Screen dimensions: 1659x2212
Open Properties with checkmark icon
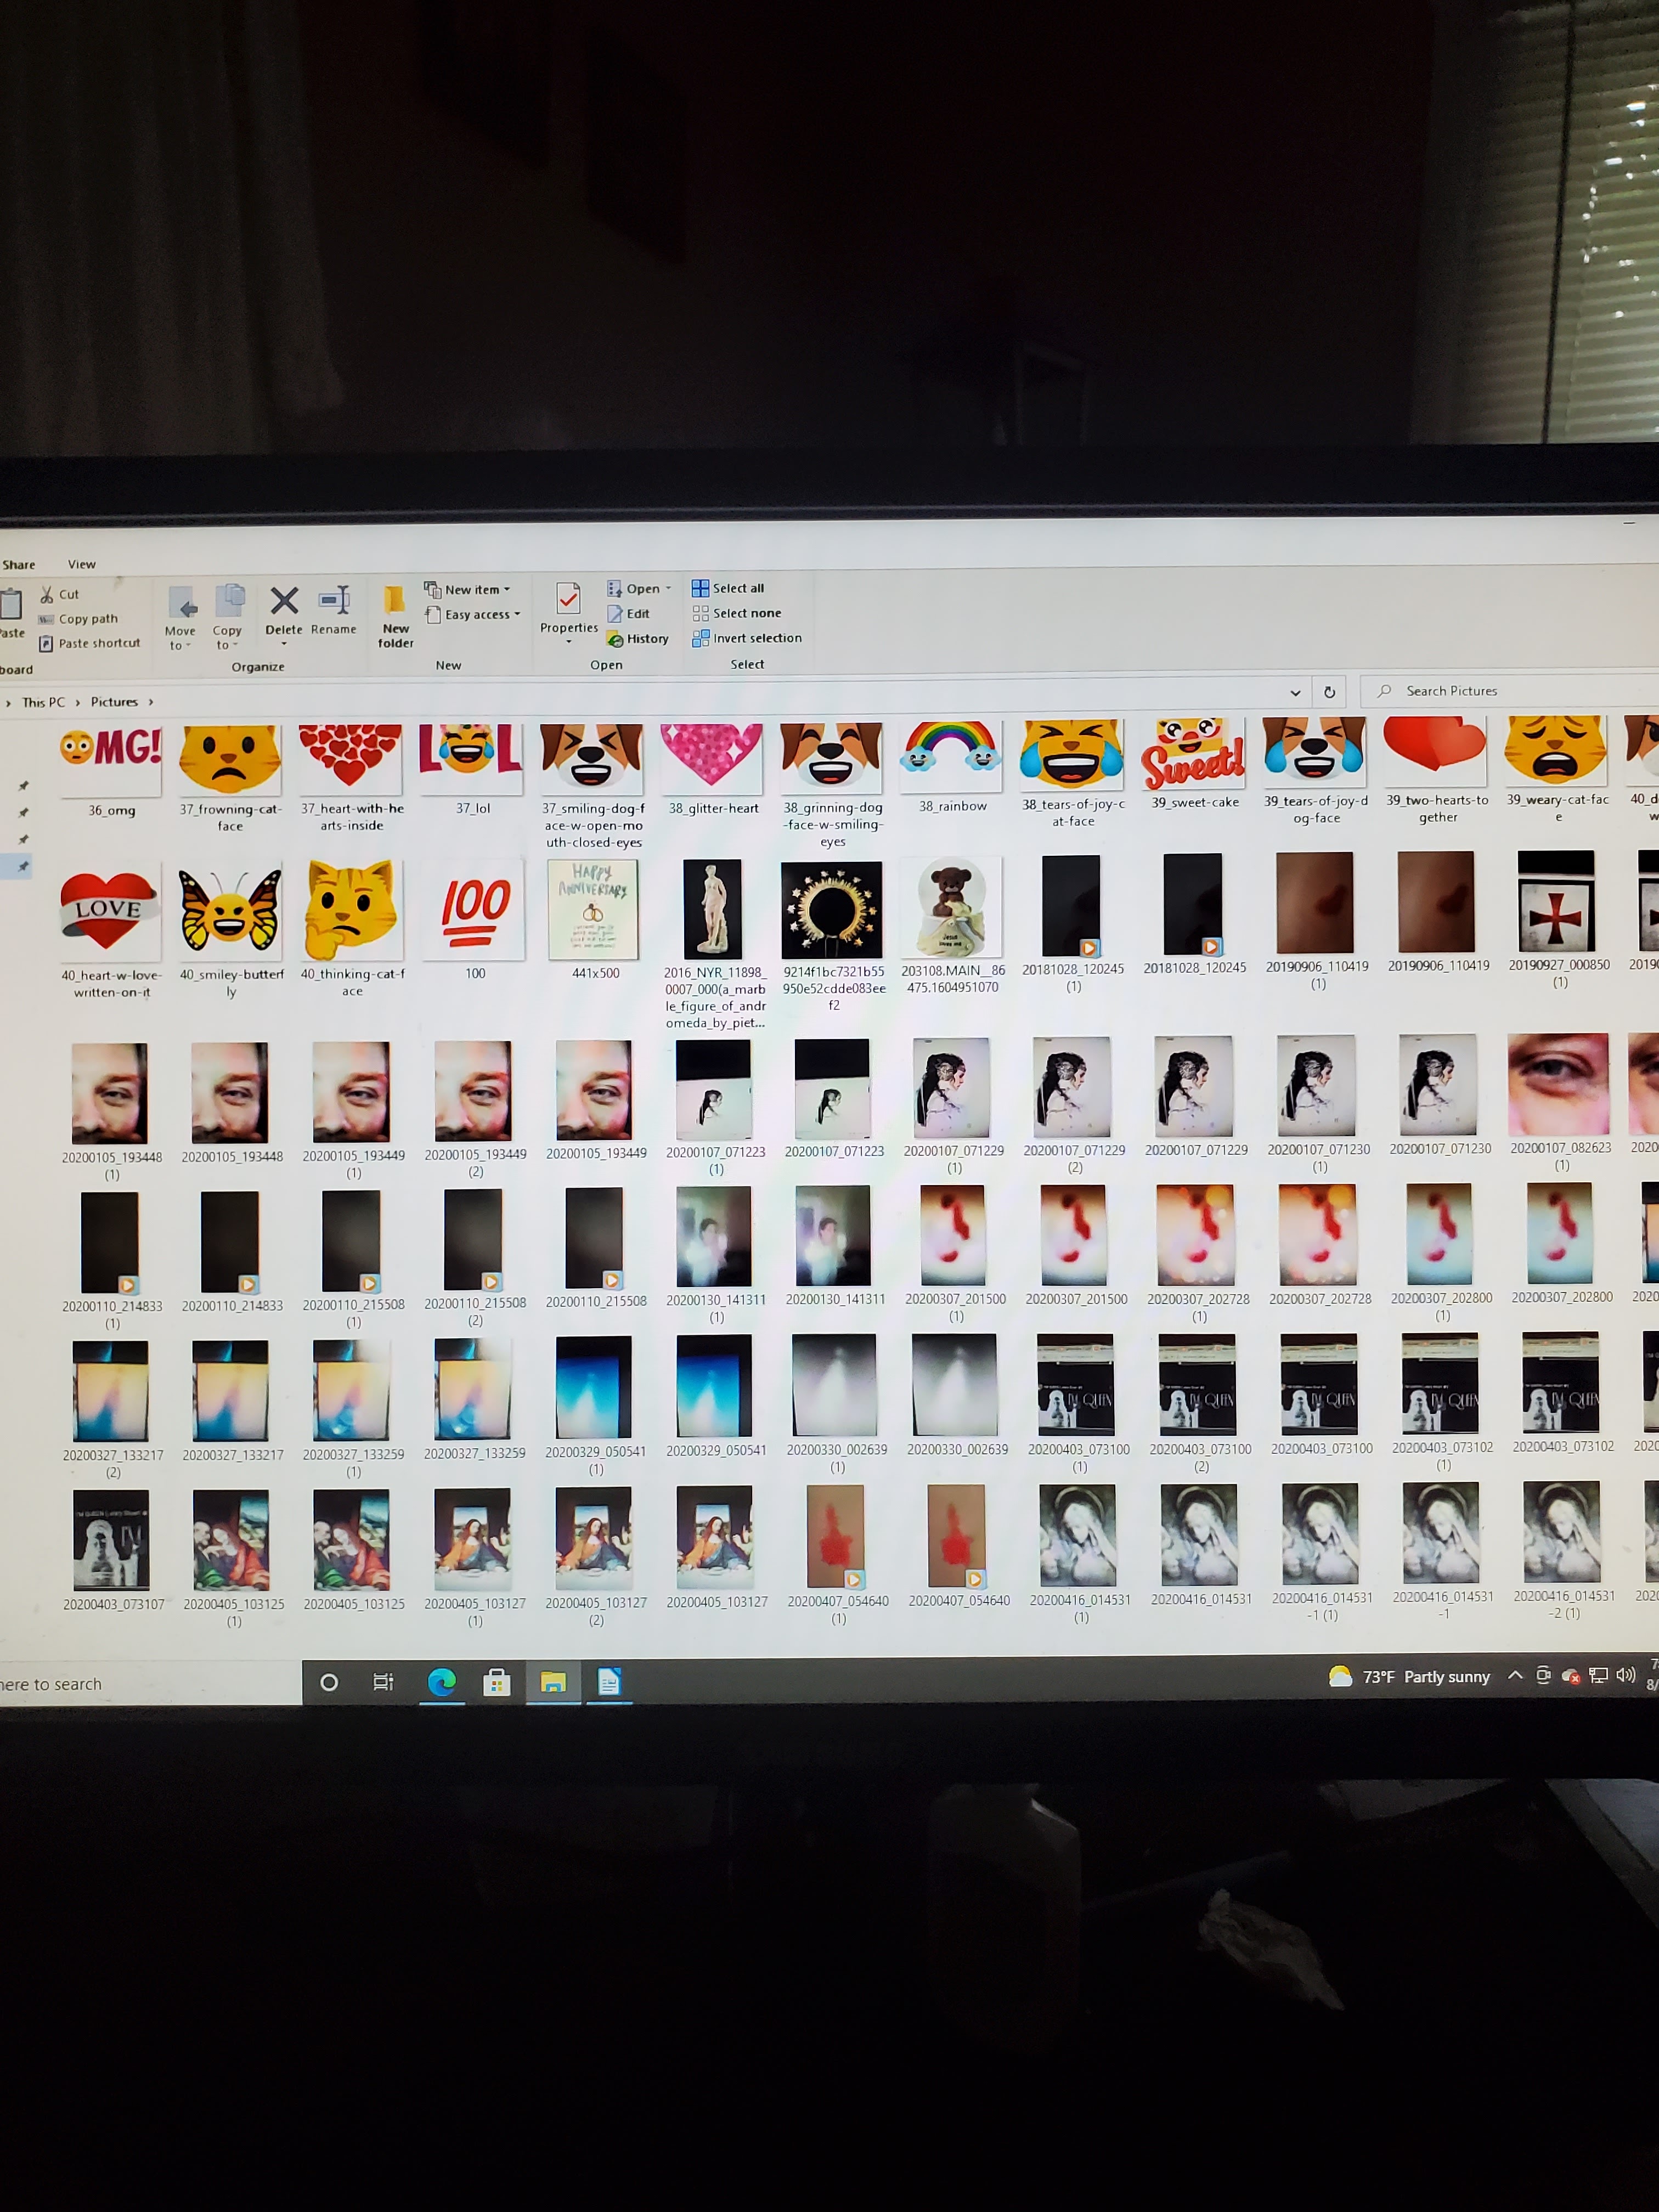[x=568, y=600]
